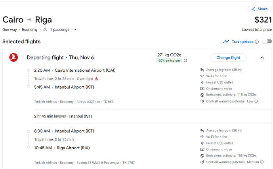Image resolution: width=273 pixels, height=169 pixels.
Task: Open the contrail warming Low info icon
Action: 256,101
